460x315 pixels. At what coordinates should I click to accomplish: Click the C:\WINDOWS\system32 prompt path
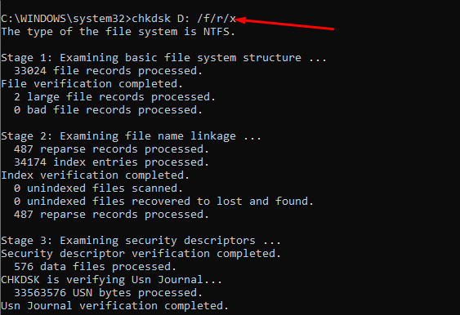[63, 19]
